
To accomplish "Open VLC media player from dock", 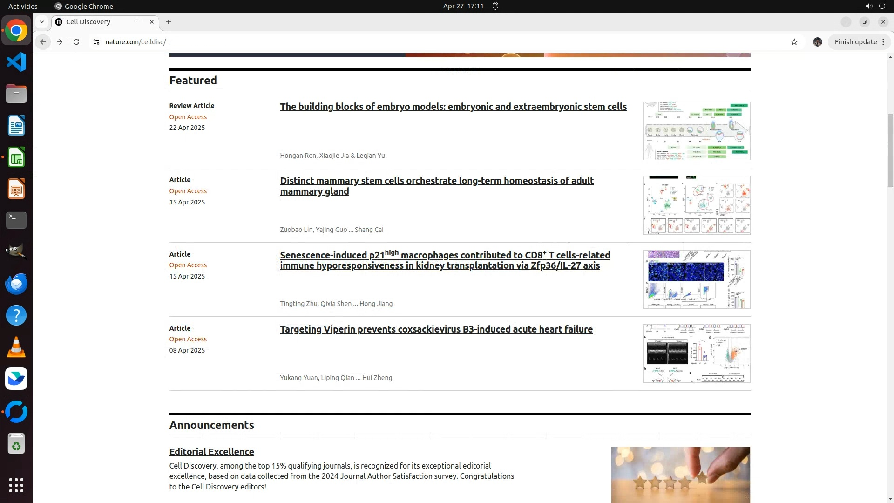I will pyautogui.click(x=16, y=347).
